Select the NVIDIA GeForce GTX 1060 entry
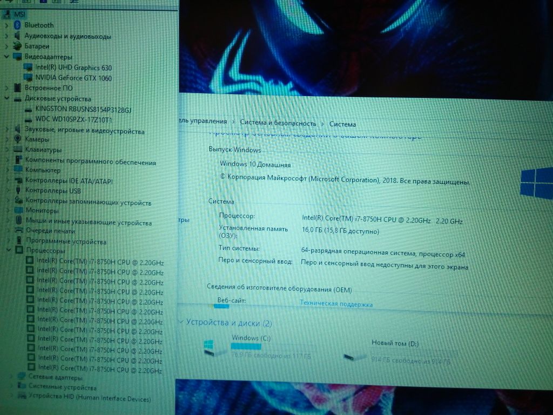553x415 pixels. pos(73,78)
